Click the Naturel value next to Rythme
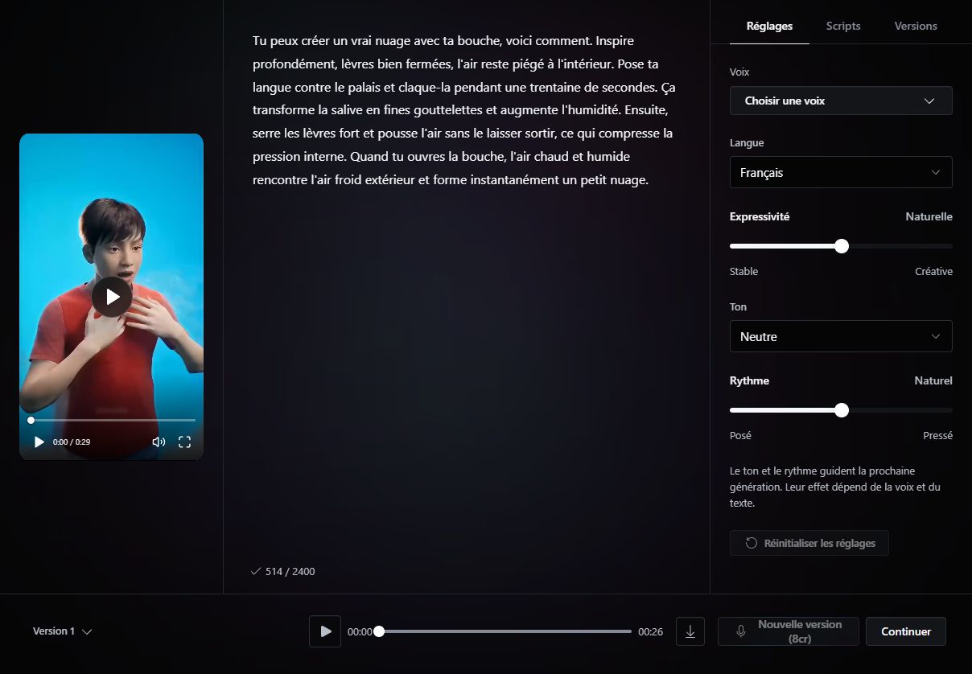 pyautogui.click(x=933, y=381)
